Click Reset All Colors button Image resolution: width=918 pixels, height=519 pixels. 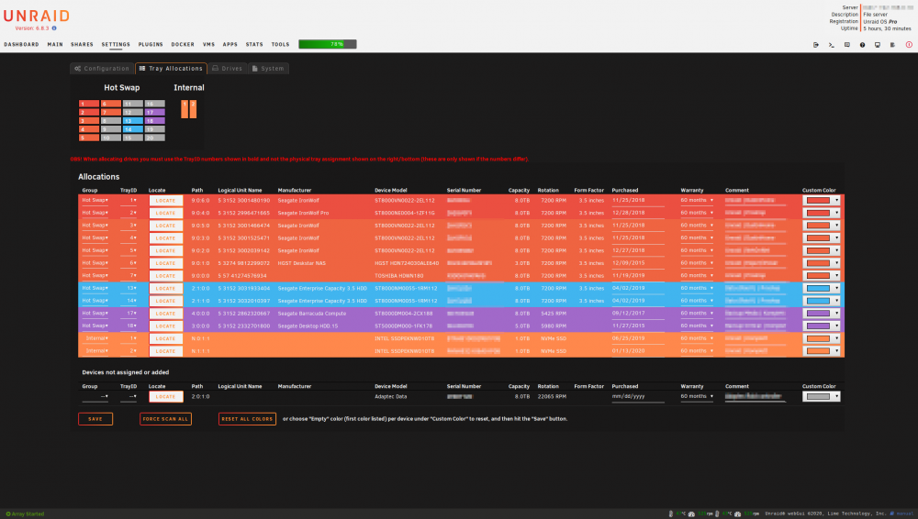pos(247,419)
